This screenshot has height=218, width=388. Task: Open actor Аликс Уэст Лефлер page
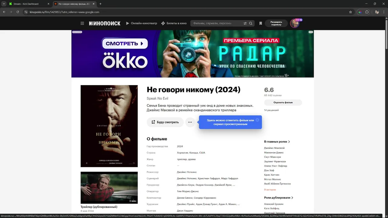276,166
